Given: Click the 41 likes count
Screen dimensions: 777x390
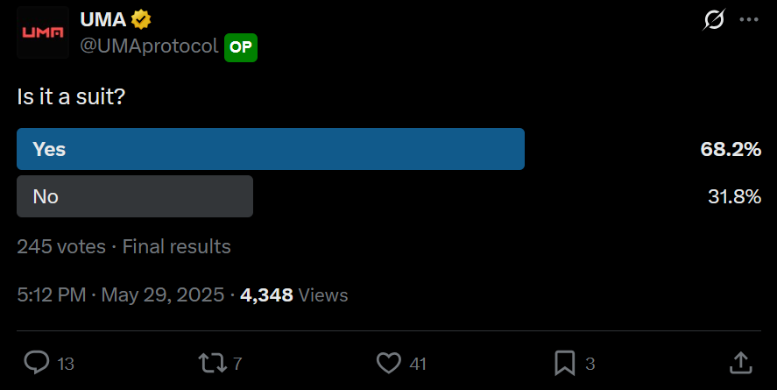Looking at the screenshot, I should [417, 363].
